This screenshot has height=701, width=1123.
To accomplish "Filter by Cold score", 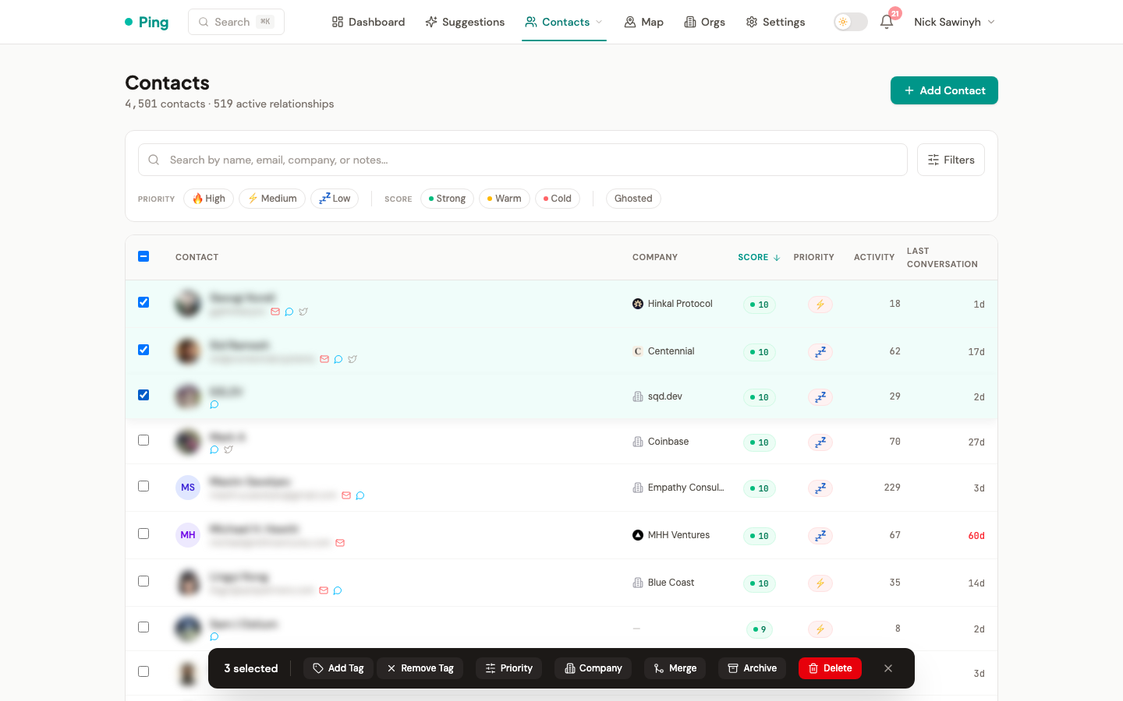I will pos(558,199).
